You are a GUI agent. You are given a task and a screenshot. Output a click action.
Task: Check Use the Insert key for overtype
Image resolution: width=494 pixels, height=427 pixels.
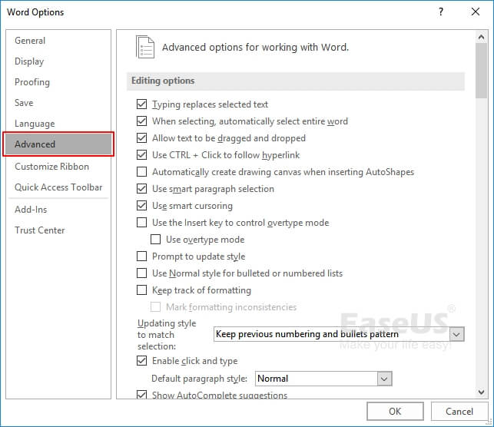tap(141, 223)
